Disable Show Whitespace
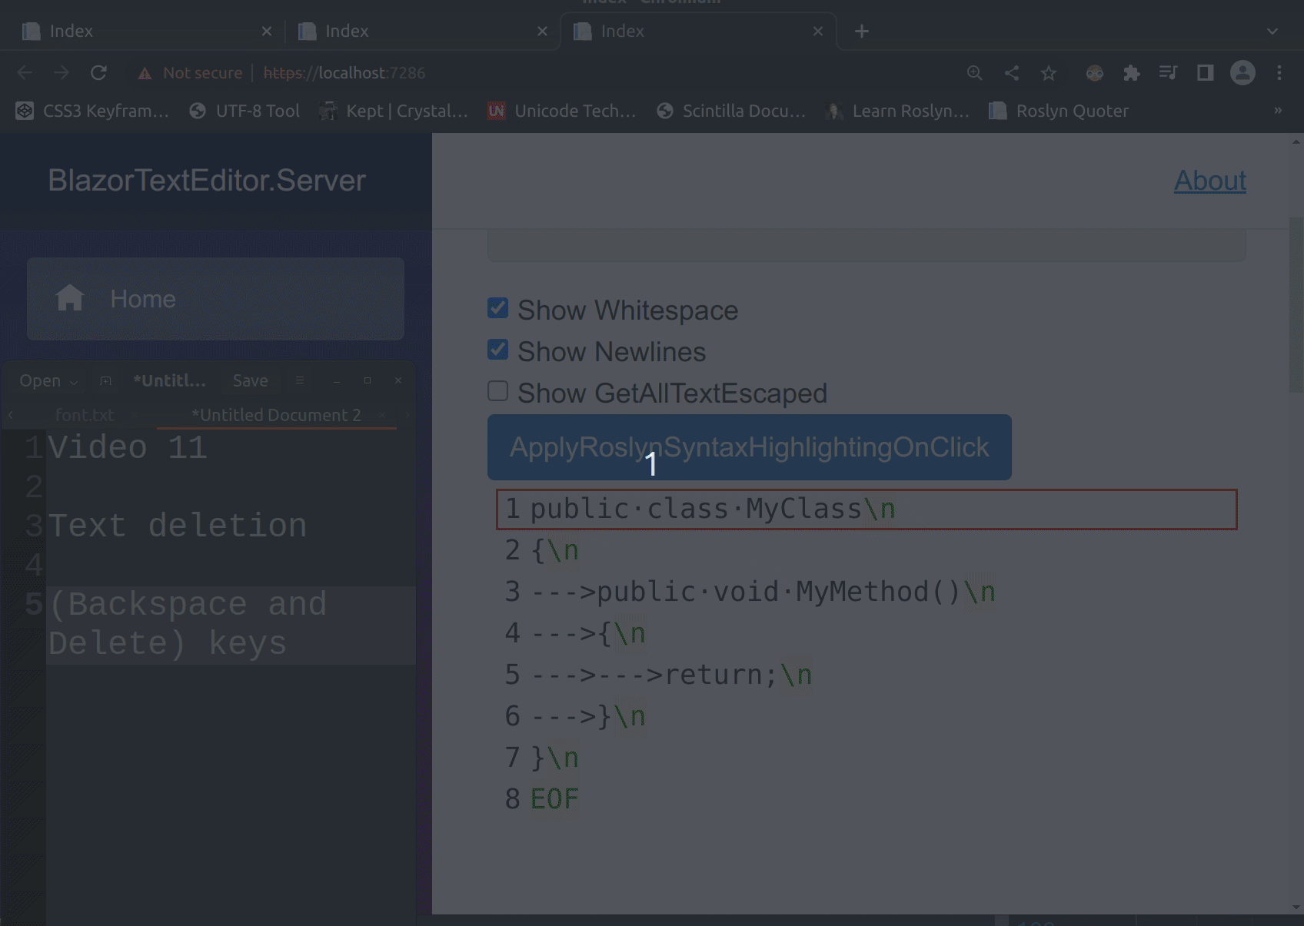The width and height of the screenshot is (1304, 926). tap(497, 307)
